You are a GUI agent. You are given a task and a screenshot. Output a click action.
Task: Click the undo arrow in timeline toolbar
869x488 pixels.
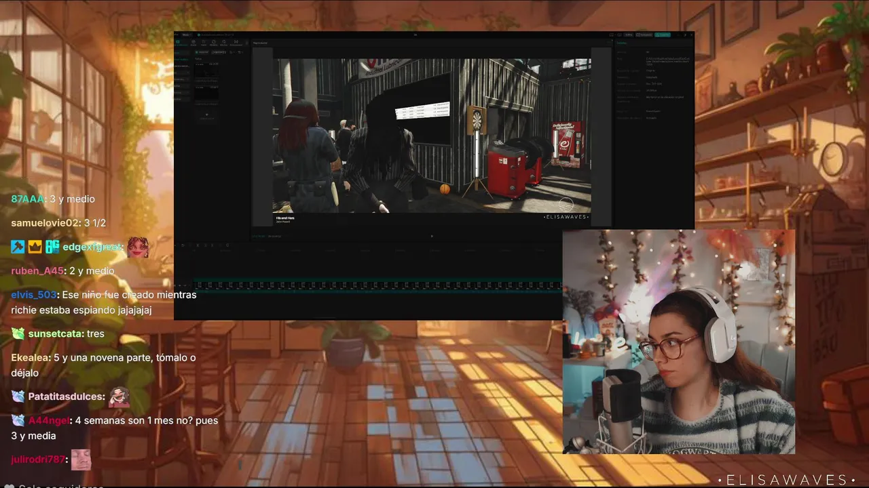(183, 245)
